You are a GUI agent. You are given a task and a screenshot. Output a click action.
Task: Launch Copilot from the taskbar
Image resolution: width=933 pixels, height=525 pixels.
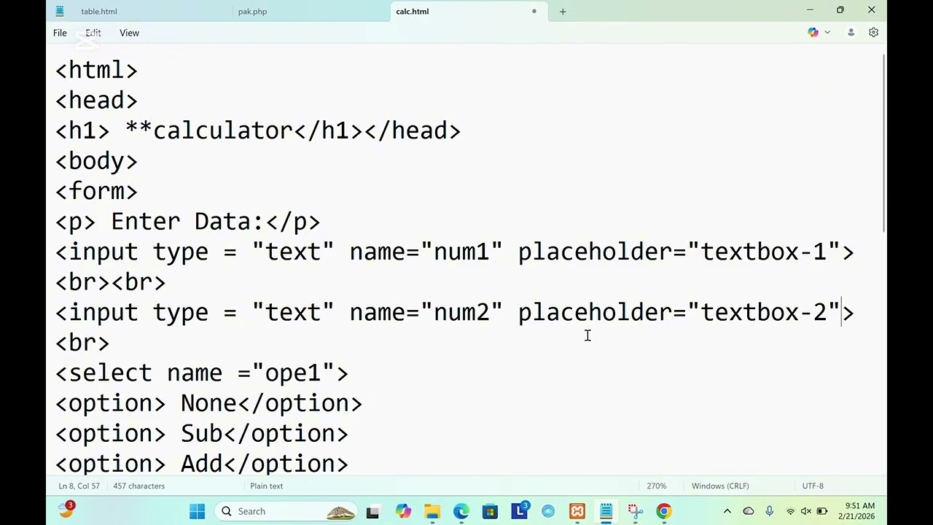[403, 512]
